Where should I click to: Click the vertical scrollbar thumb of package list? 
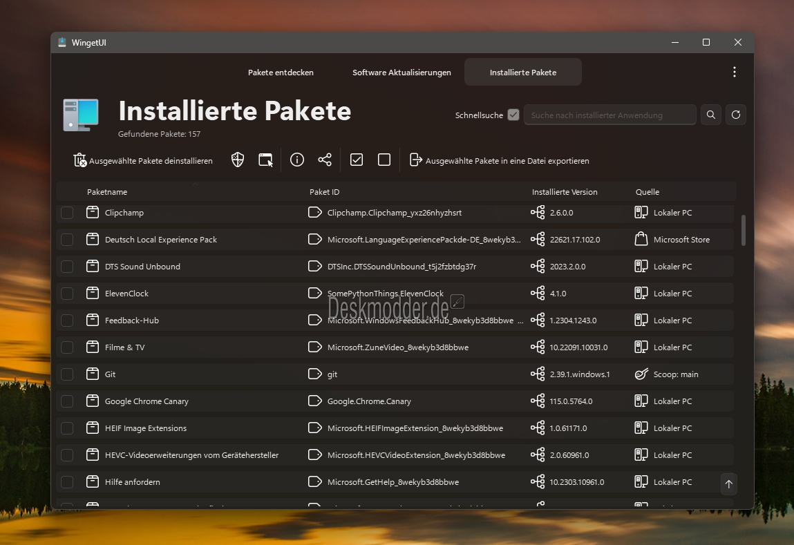[x=744, y=230]
